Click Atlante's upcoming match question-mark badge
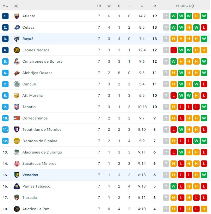 [166, 16]
